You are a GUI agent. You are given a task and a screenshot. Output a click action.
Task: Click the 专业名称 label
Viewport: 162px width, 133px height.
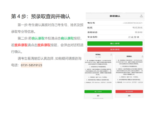click(x=92, y=37)
